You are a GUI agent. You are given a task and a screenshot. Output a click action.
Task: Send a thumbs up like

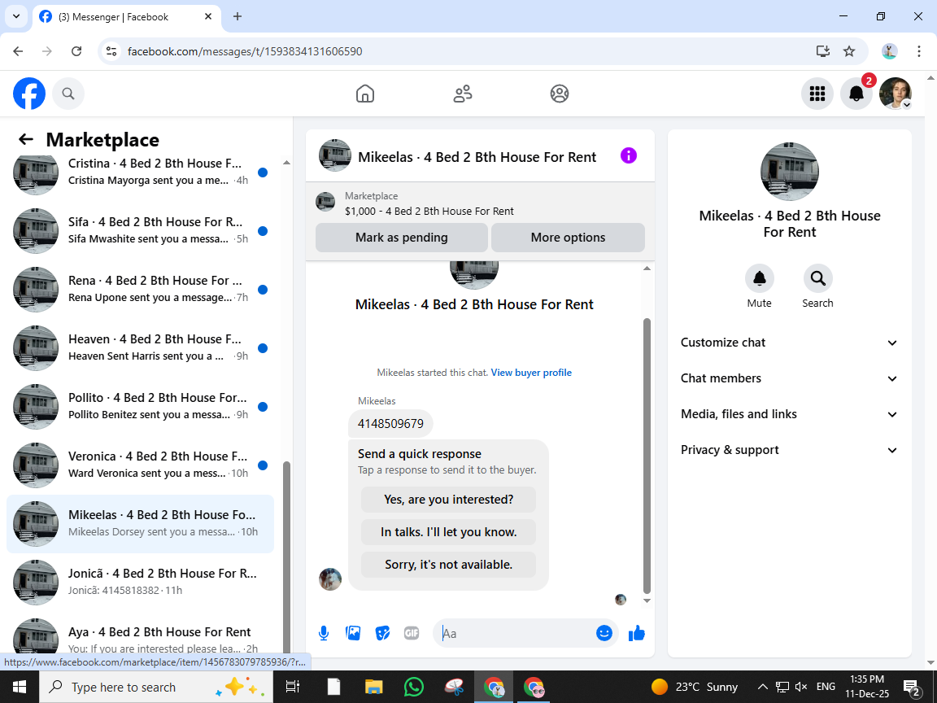tap(637, 633)
